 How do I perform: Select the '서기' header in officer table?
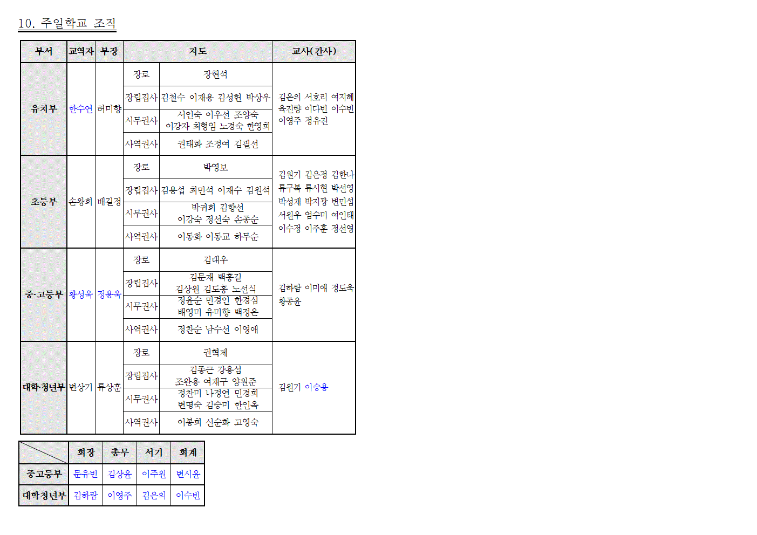[154, 452]
